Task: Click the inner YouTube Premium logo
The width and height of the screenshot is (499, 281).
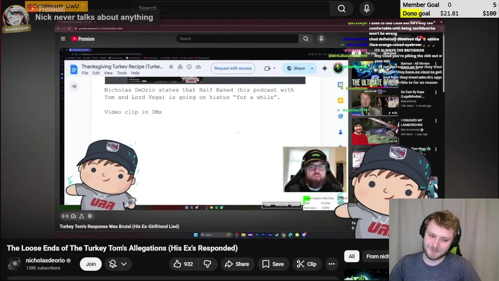Action: click(83, 39)
